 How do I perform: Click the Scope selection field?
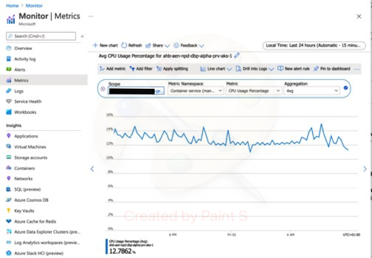pos(136,91)
